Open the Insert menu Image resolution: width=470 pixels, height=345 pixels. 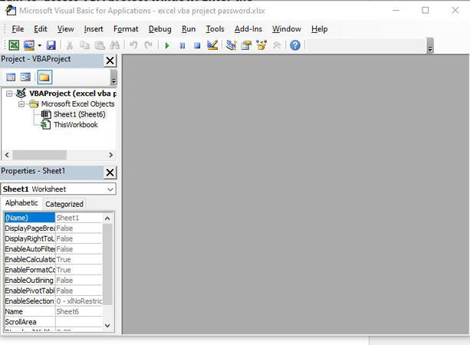[x=94, y=29]
